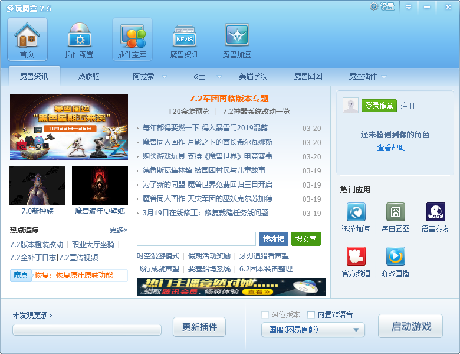The image size is (460, 354).
Task: Enable the 内置YY语音 checkbox
Action: pos(311,314)
